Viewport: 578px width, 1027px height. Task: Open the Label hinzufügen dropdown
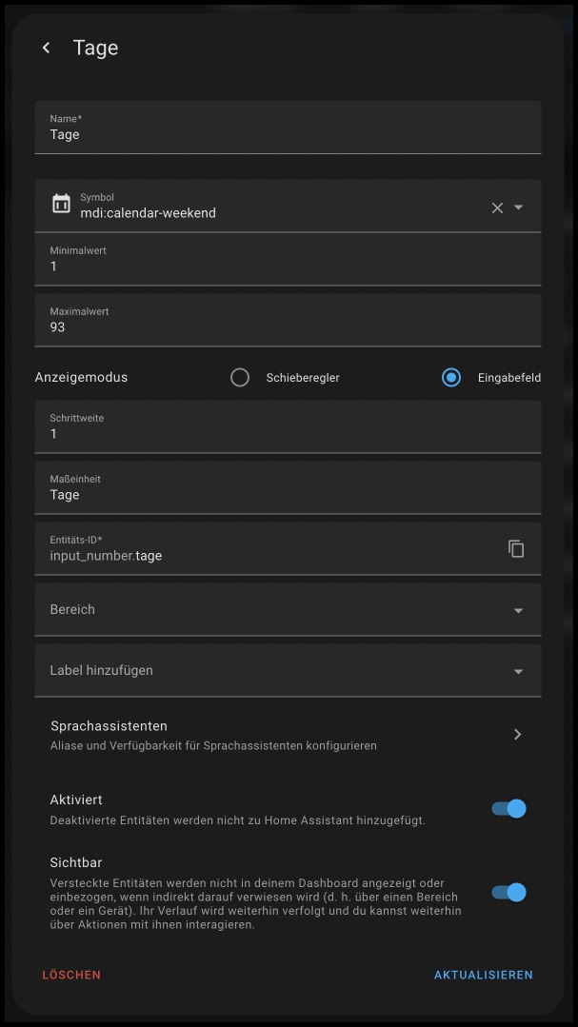tap(518, 671)
